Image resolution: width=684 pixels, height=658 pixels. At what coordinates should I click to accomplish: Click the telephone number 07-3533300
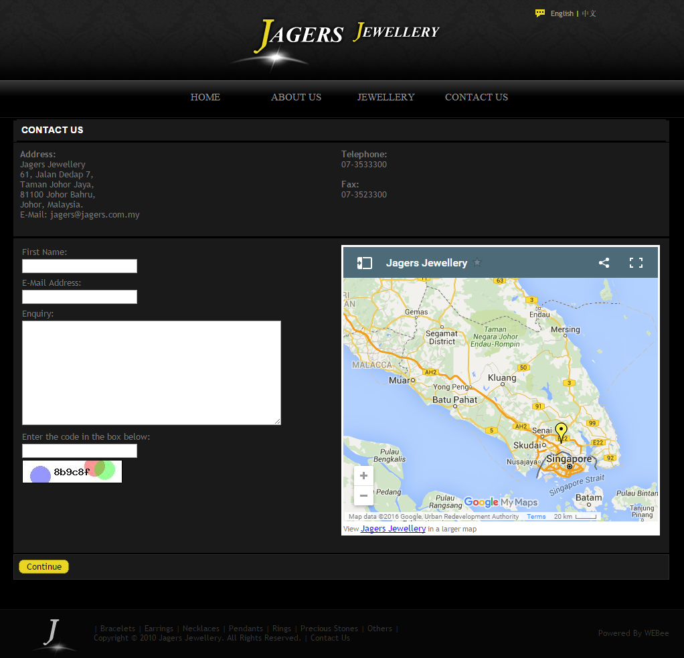pyautogui.click(x=364, y=165)
